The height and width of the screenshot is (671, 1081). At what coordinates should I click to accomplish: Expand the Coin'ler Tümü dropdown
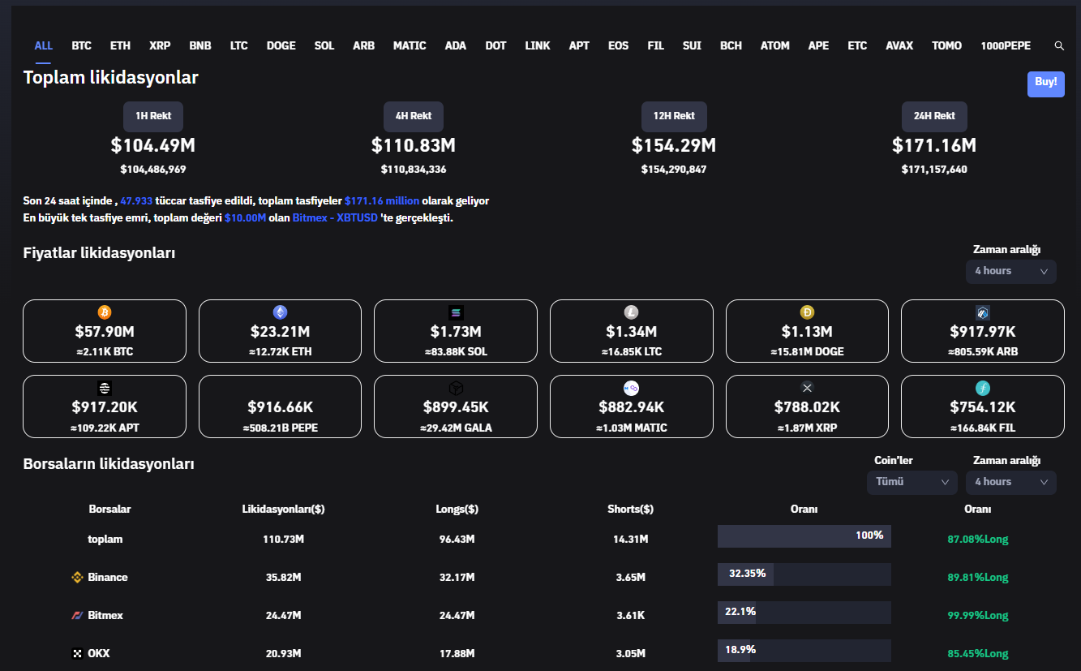(912, 482)
